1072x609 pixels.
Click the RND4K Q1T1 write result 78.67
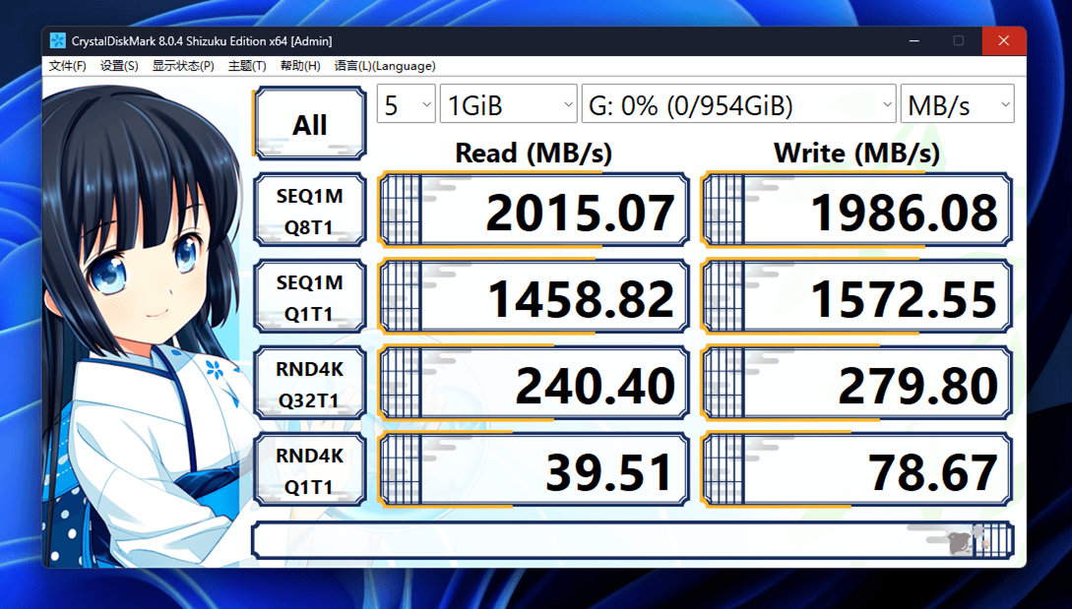coord(856,469)
